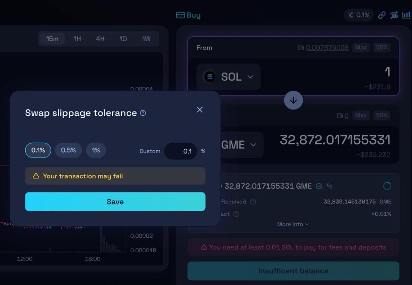Open the SOL token selector dropdown
The width and height of the screenshot is (412, 285).
coord(228,77)
